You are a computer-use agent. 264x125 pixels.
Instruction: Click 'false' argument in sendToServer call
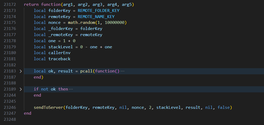[x=224, y=107]
